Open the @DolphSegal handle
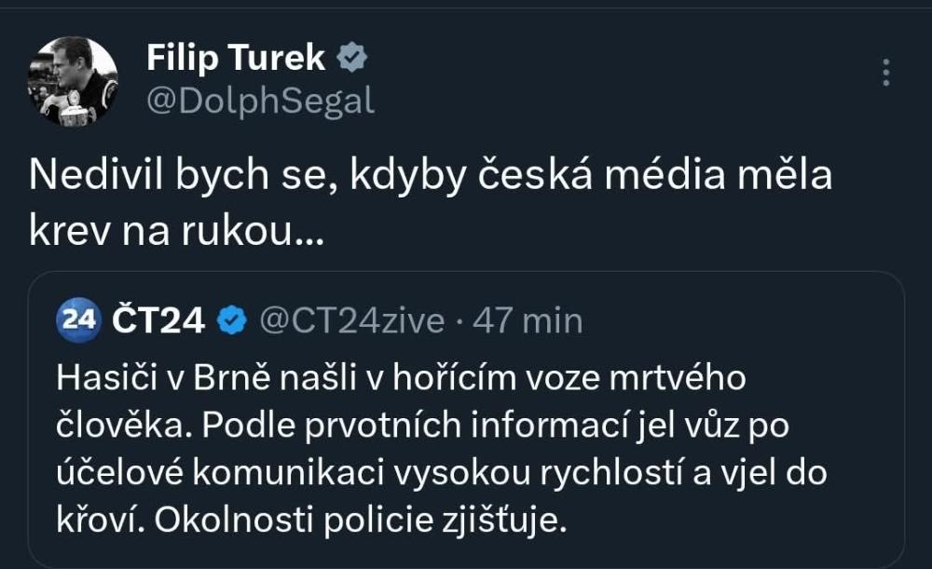The image size is (932, 569). pos(260,100)
